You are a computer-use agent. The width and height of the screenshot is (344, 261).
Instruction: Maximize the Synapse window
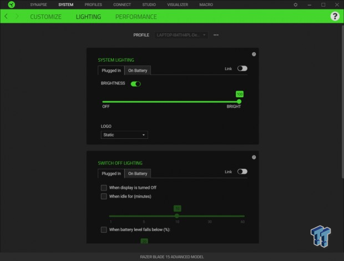click(x=323, y=4)
